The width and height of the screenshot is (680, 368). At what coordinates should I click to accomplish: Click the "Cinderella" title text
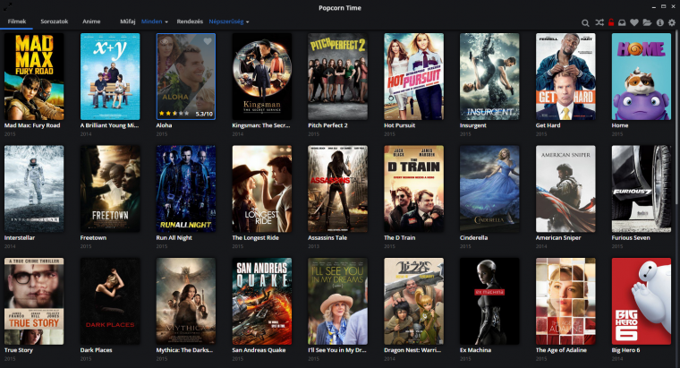pos(473,238)
